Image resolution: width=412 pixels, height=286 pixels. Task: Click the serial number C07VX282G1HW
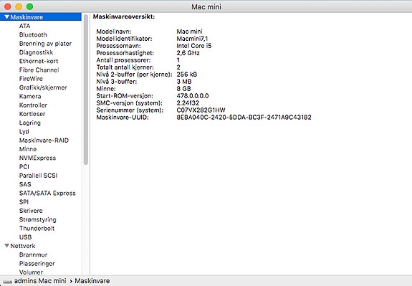click(x=201, y=110)
